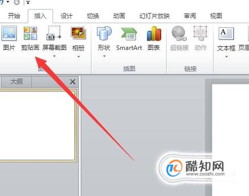The height and width of the screenshot is (196, 249).
Task: Expand the 屏幕截图 dropdown arrow
Action: click(x=54, y=56)
